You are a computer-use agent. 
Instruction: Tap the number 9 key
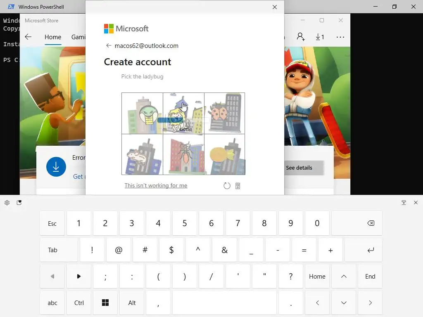click(x=291, y=223)
